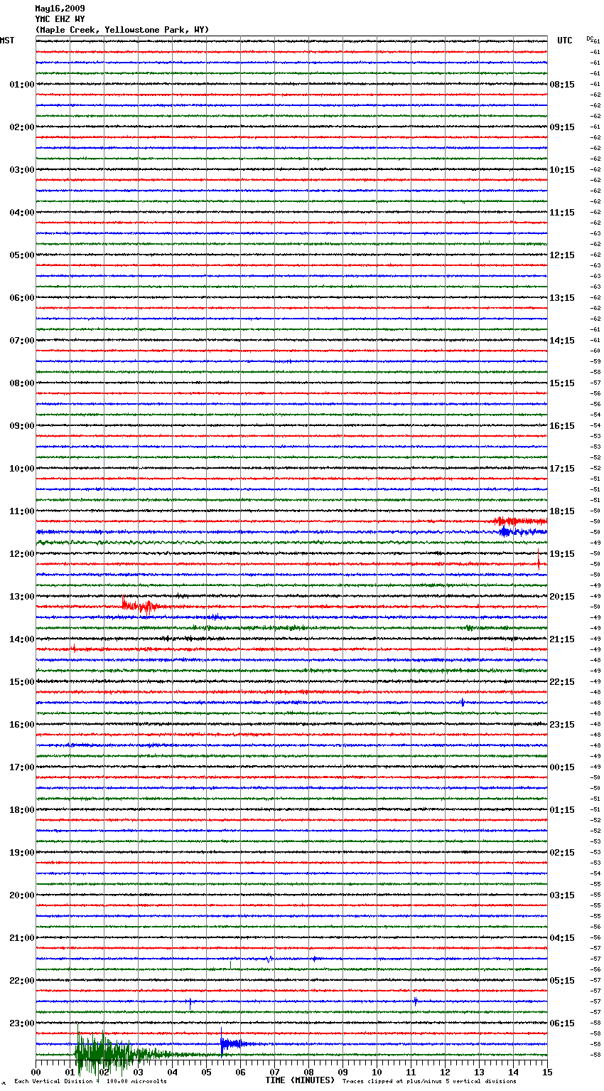Click the 16:15 UTC time label
This screenshot has width=604, height=1091.
[x=562, y=426]
